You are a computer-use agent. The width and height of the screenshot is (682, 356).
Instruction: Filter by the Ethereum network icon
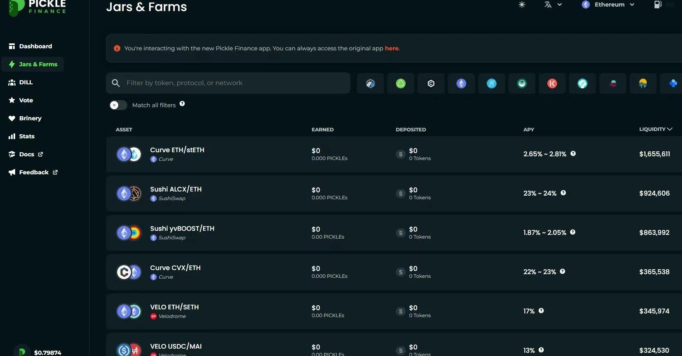pyautogui.click(x=461, y=83)
